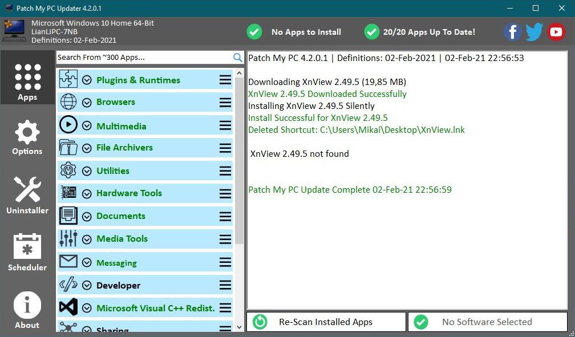The height and width of the screenshot is (337, 575).
Task: Open hamburger menu for Microsoft Visual C++ Redist.
Action: tap(225, 308)
